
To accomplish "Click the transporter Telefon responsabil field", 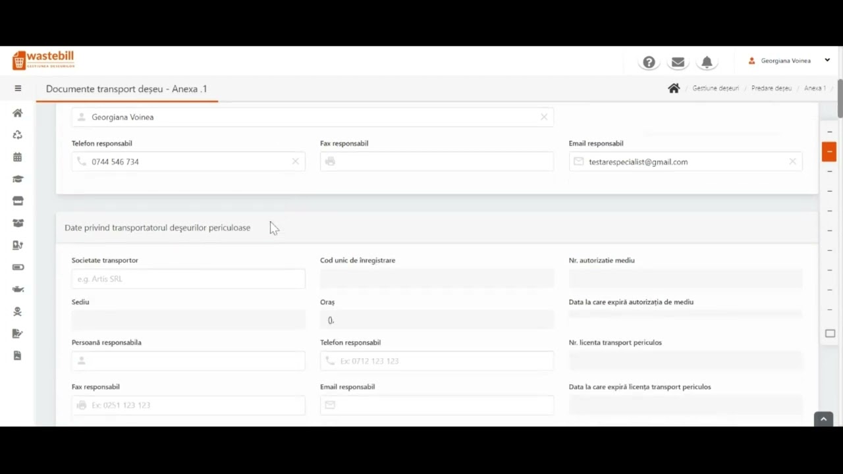I will [x=437, y=361].
